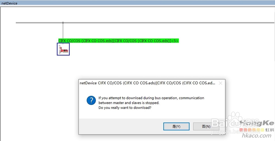Select the green CIFX CO/COS device label

[x=119, y=41]
